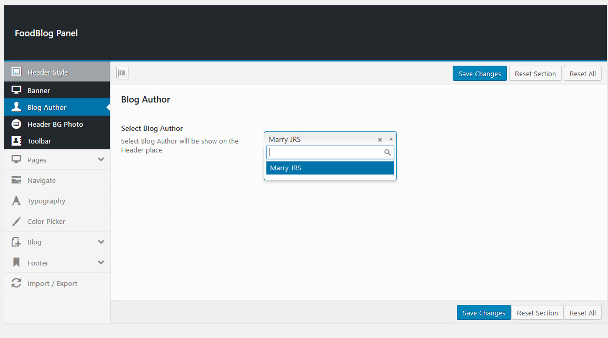Image resolution: width=608 pixels, height=338 pixels.
Task: Open the Navigate section
Action: point(57,180)
